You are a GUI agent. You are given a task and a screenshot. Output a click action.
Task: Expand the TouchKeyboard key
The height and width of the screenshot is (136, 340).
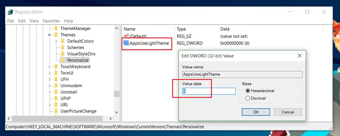pyautogui.click(x=49, y=67)
